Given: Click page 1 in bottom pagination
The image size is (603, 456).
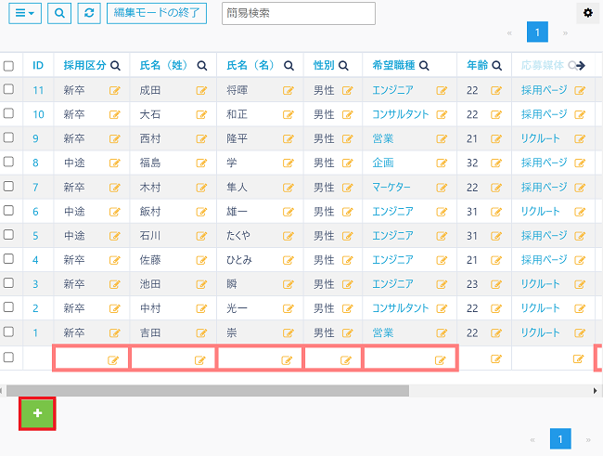Looking at the screenshot, I should (560, 438).
